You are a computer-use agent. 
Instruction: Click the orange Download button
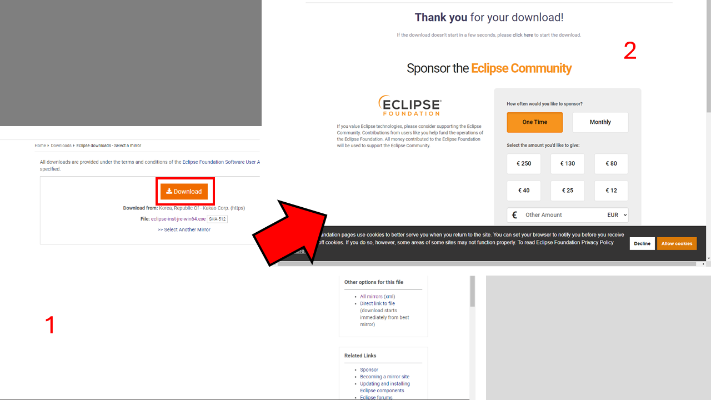click(184, 191)
